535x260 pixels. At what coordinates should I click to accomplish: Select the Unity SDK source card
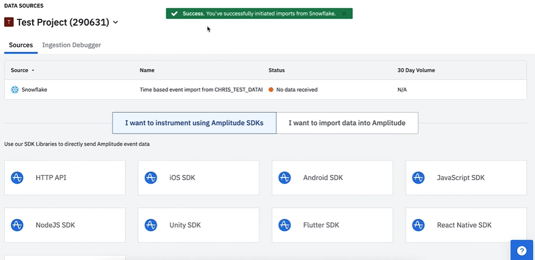(x=199, y=225)
